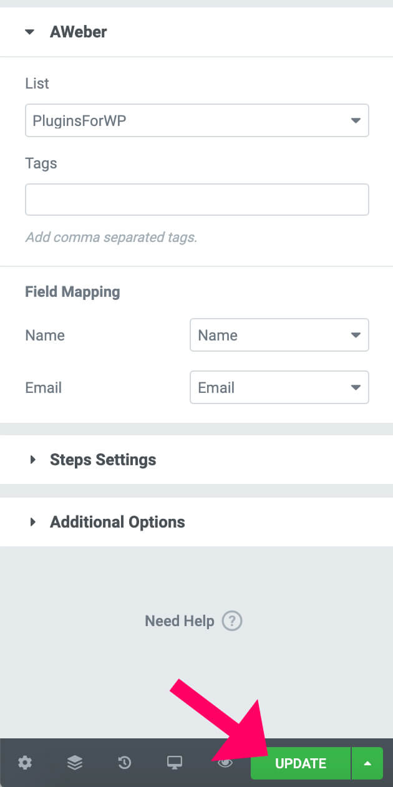Click the Tags label

tap(41, 163)
